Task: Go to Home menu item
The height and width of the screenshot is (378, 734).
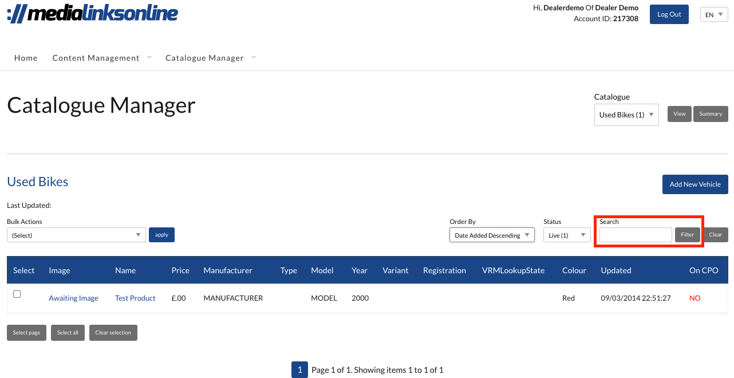Action: pyautogui.click(x=26, y=58)
